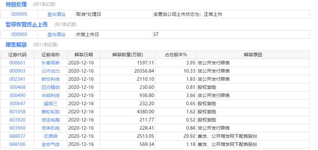Image resolution: width=318 pixels, height=150 pixels.
Task: Open the 芯源微 stock link
Action: click(51, 136)
